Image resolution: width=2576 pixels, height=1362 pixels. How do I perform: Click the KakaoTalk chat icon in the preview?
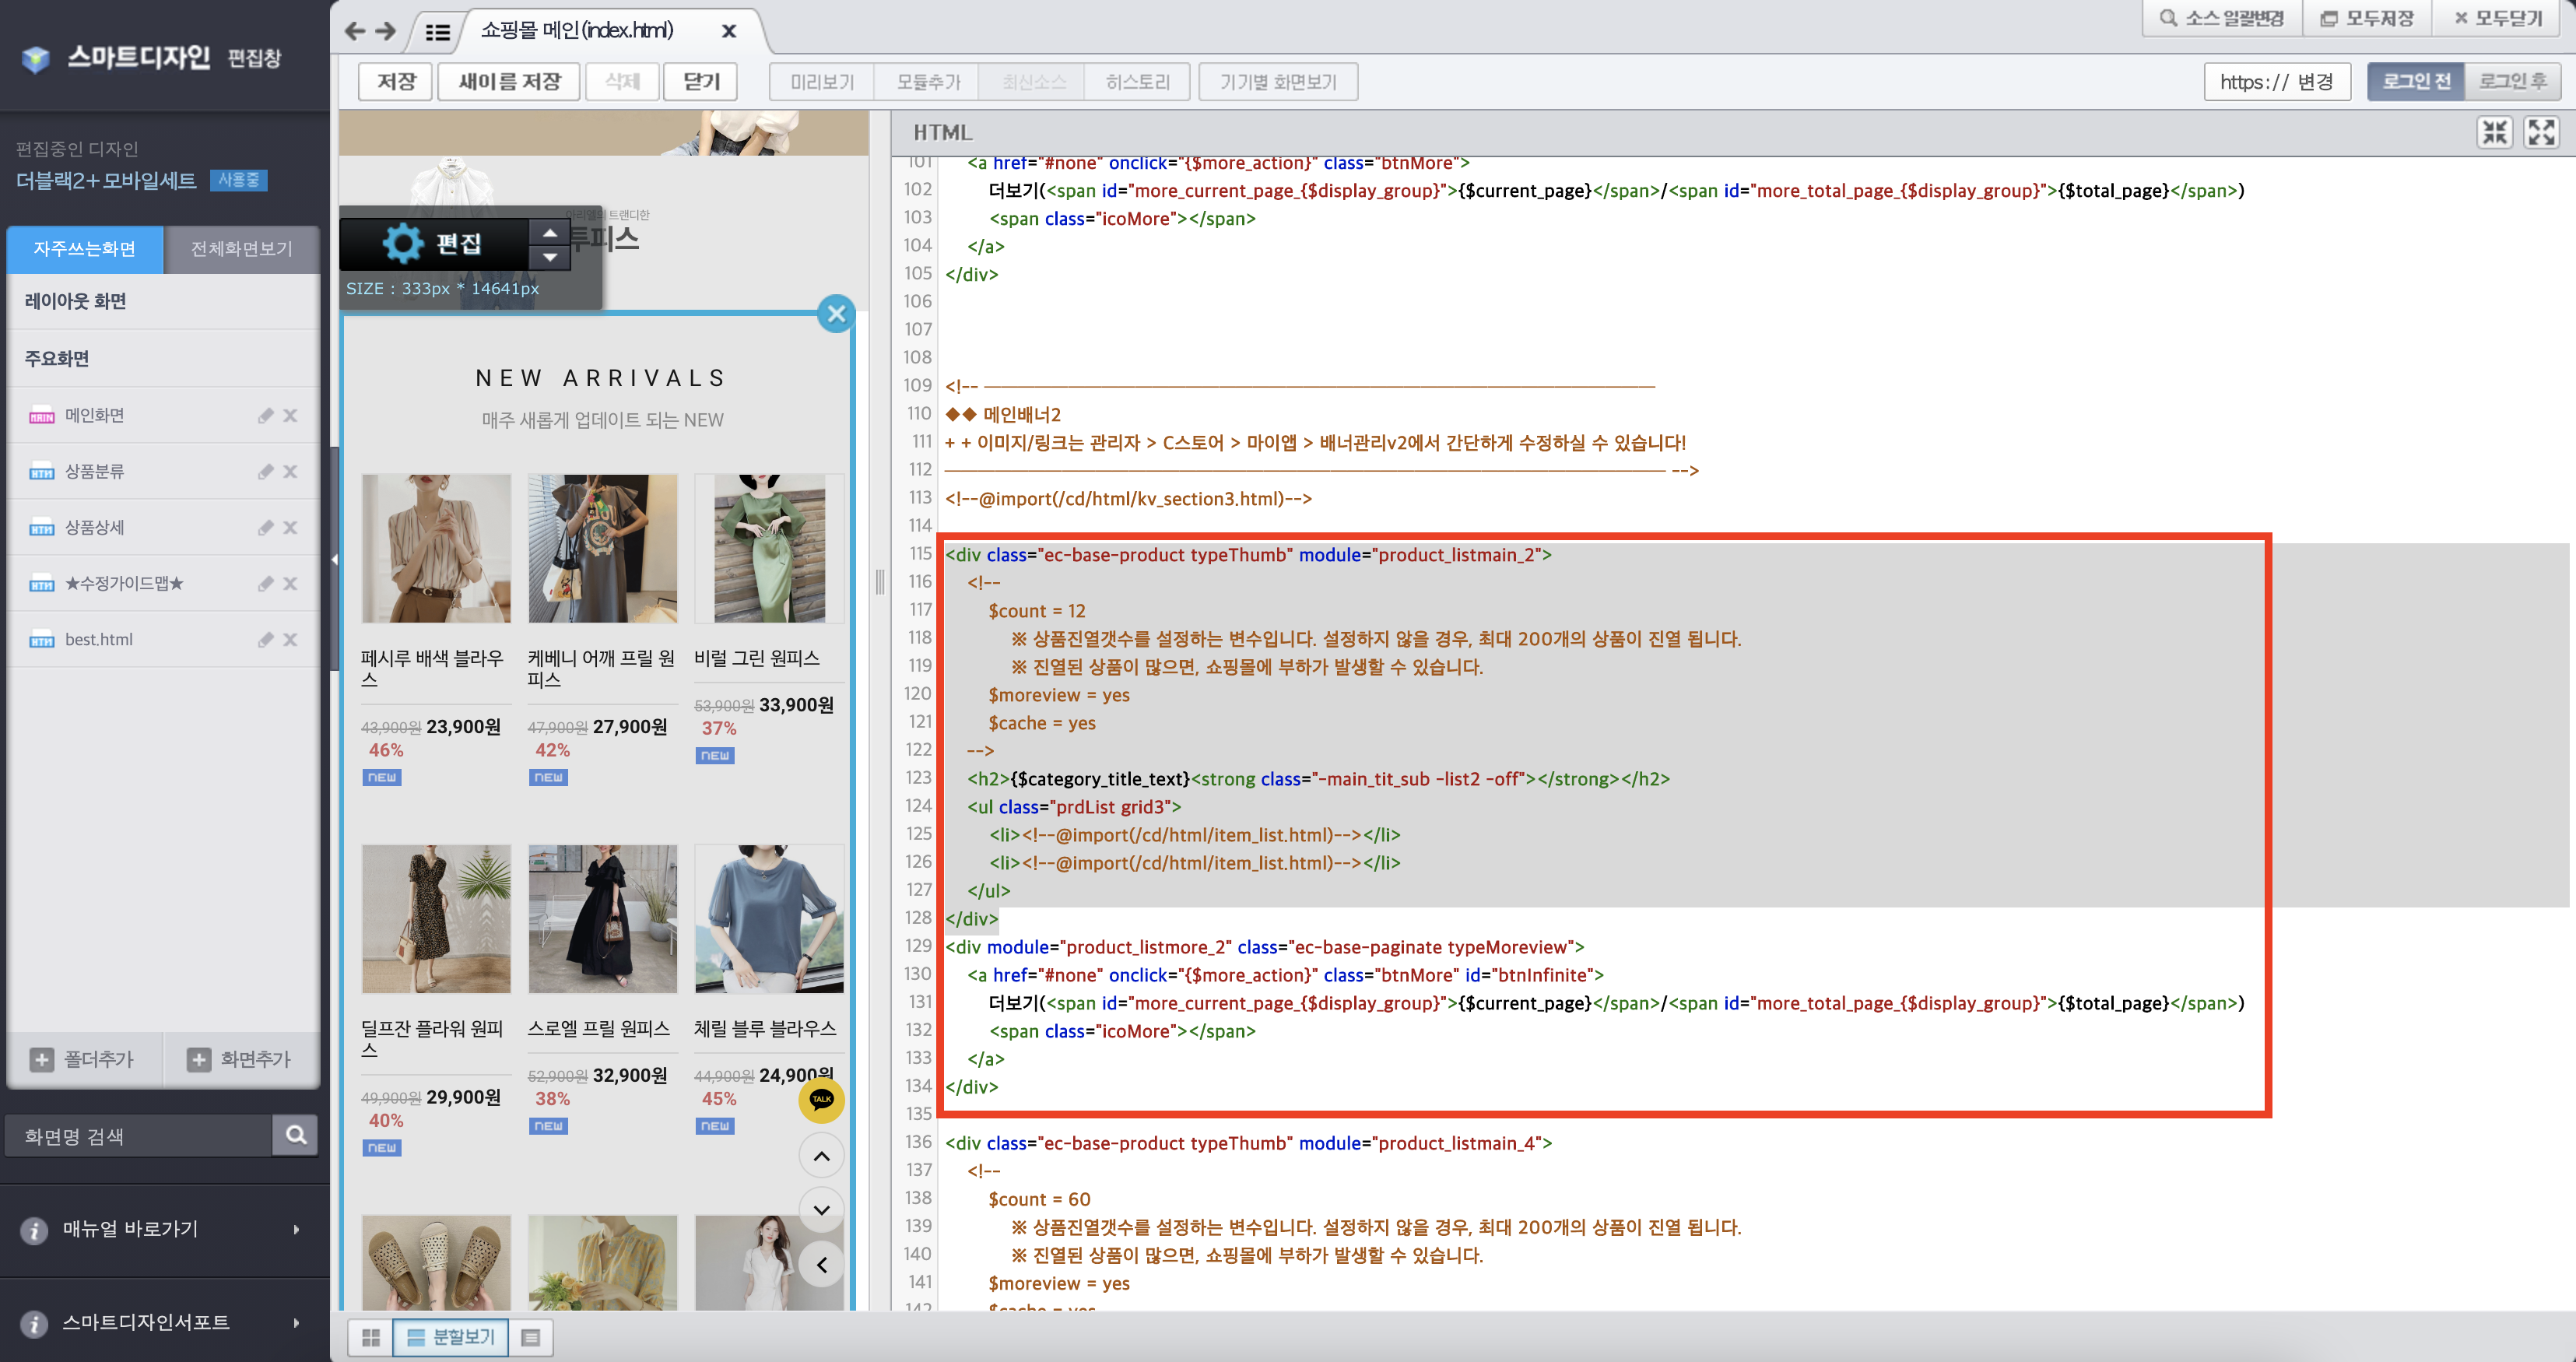coord(821,1100)
